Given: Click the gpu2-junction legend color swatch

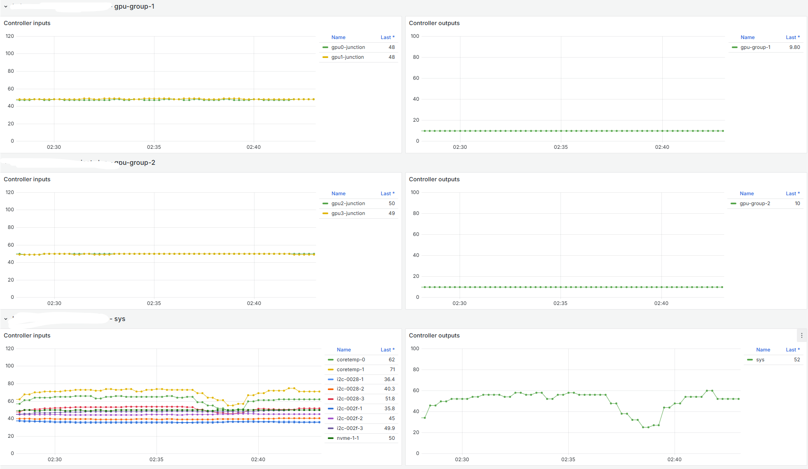Looking at the screenshot, I should click(325, 203).
